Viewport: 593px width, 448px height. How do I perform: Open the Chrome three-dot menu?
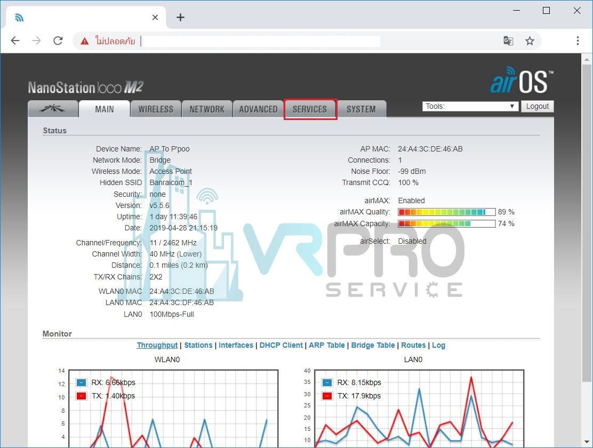578,41
